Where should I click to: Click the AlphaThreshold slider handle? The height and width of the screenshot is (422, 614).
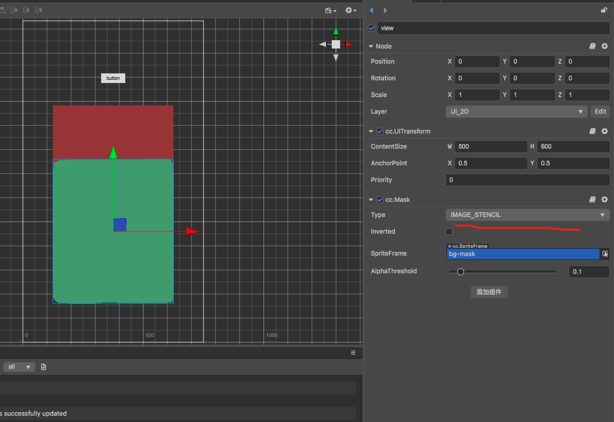460,272
